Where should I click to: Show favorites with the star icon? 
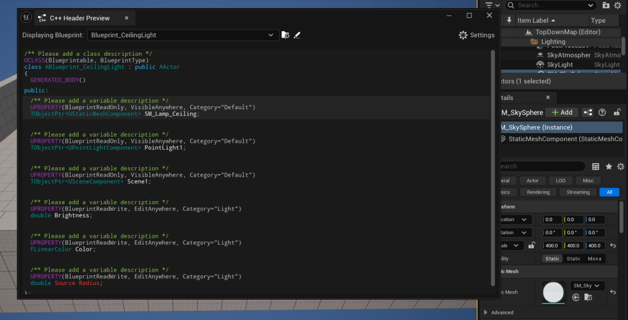click(608, 166)
